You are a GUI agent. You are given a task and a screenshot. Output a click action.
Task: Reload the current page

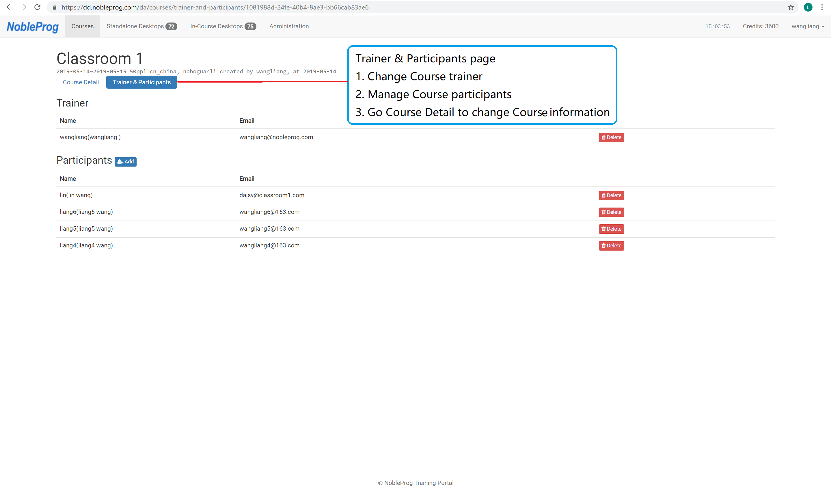tap(37, 7)
